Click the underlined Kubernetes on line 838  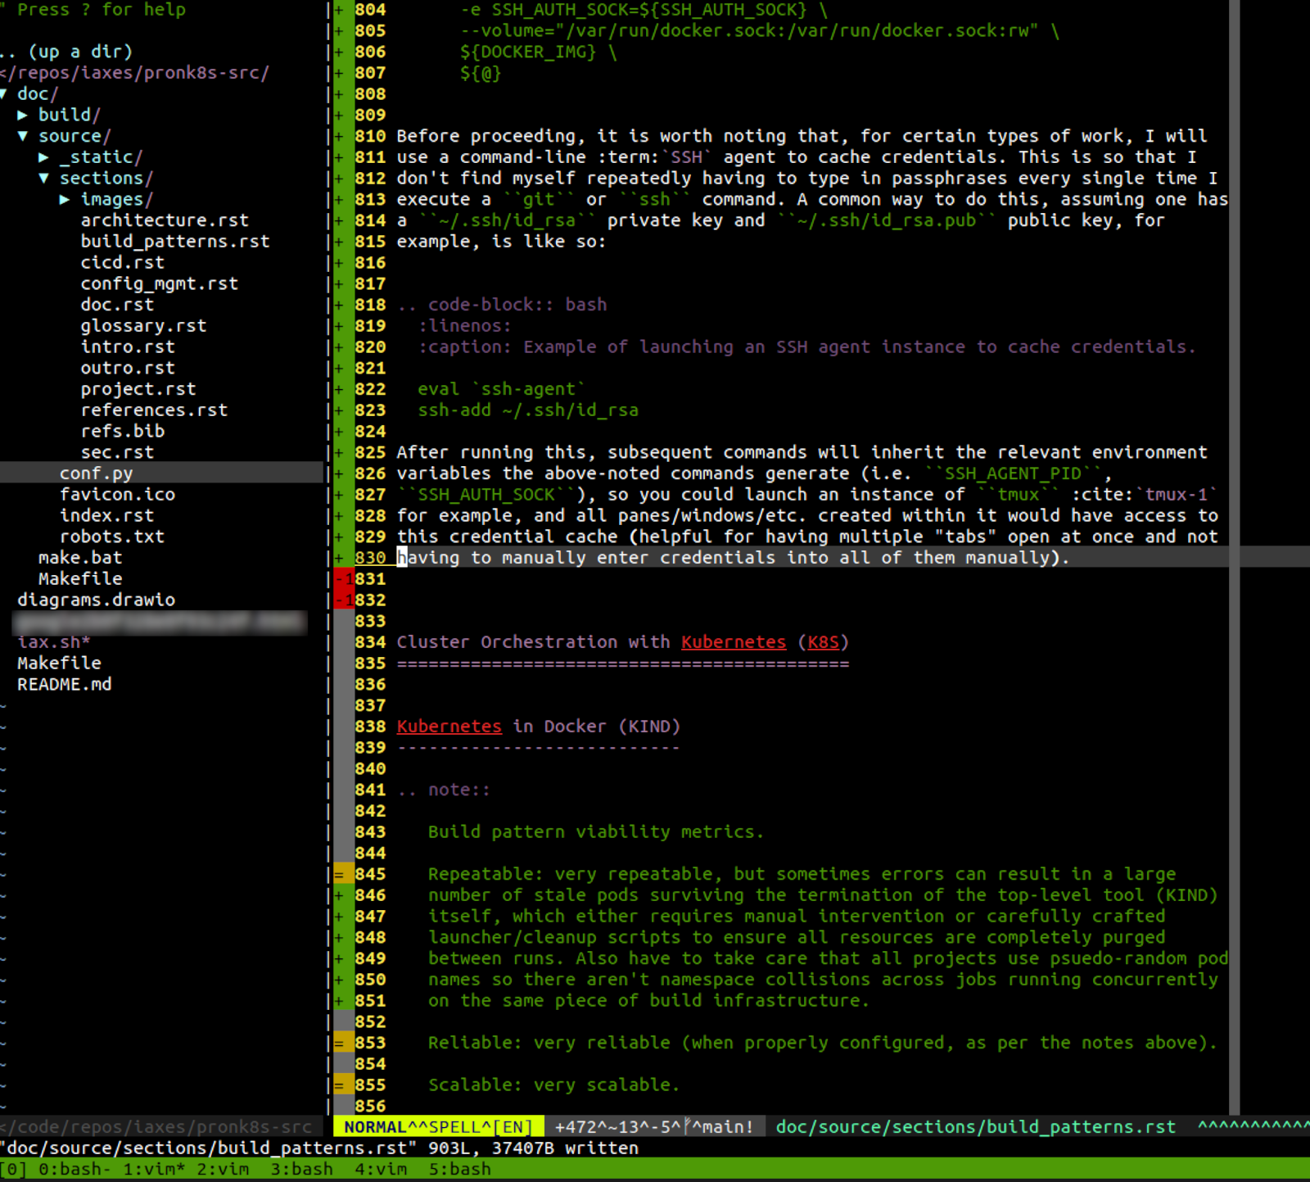pos(449,727)
